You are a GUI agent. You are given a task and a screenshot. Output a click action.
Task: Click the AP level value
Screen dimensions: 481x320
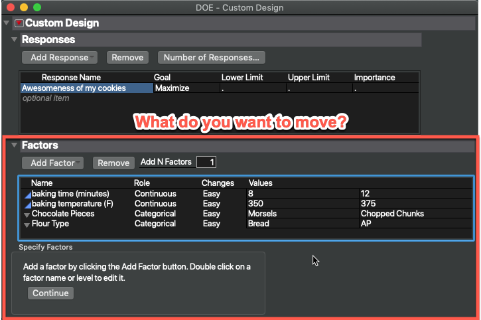415,223
